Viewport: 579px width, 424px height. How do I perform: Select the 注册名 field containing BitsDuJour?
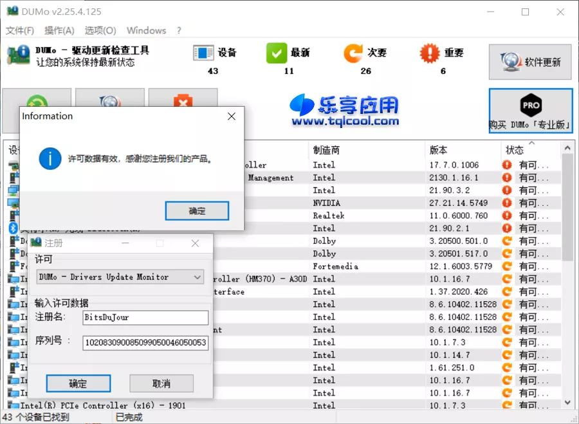[x=145, y=317]
